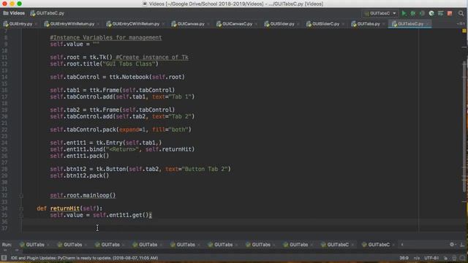
Task: Collapse the returnHit method using its fold marker
Action: click(x=21, y=209)
